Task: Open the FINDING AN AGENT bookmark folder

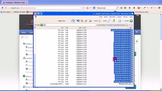Action: click(x=18, y=12)
